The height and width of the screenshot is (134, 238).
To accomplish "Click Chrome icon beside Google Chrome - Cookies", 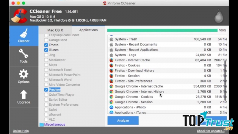I will coord(111,97).
